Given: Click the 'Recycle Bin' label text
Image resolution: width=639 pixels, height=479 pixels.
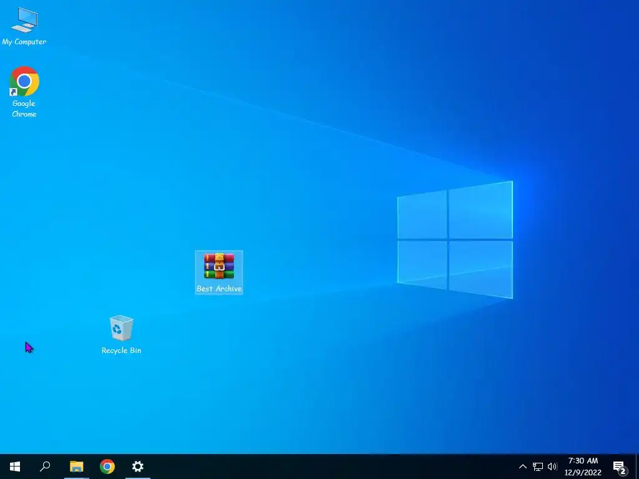Looking at the screenshot, I should 122,351.
